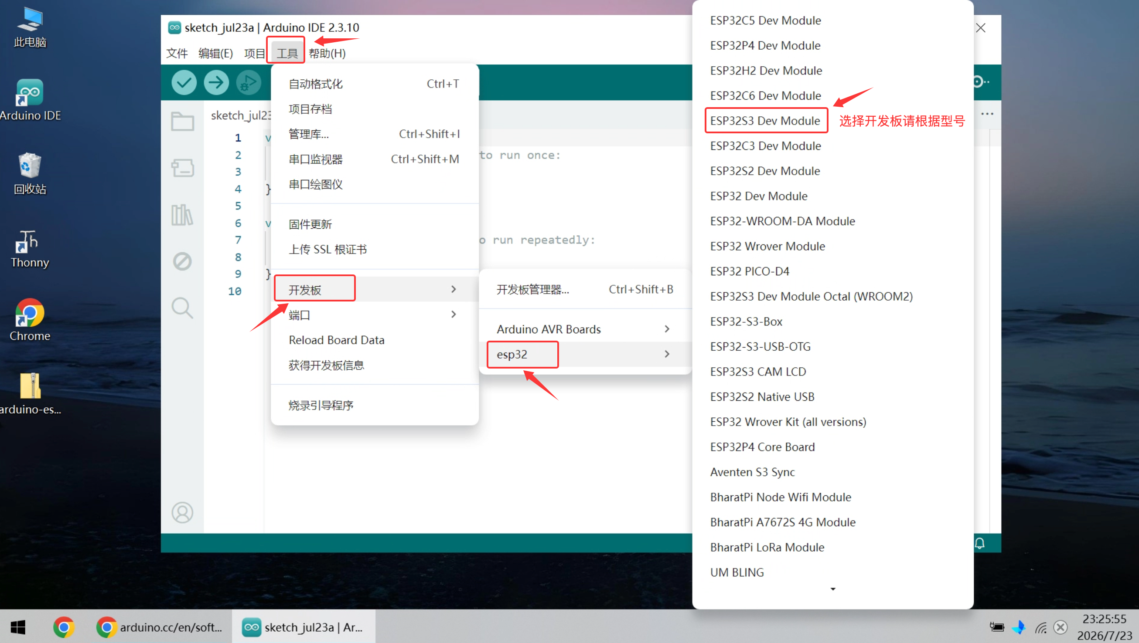Open 串口绘图仪 menu entry
This screenshot has width=1139, height=643.
tap(375, 184)
